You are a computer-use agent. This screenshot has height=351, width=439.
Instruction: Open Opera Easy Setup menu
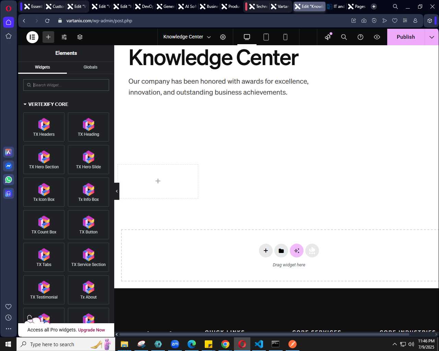pyautogui.click(x=405, y=21)
